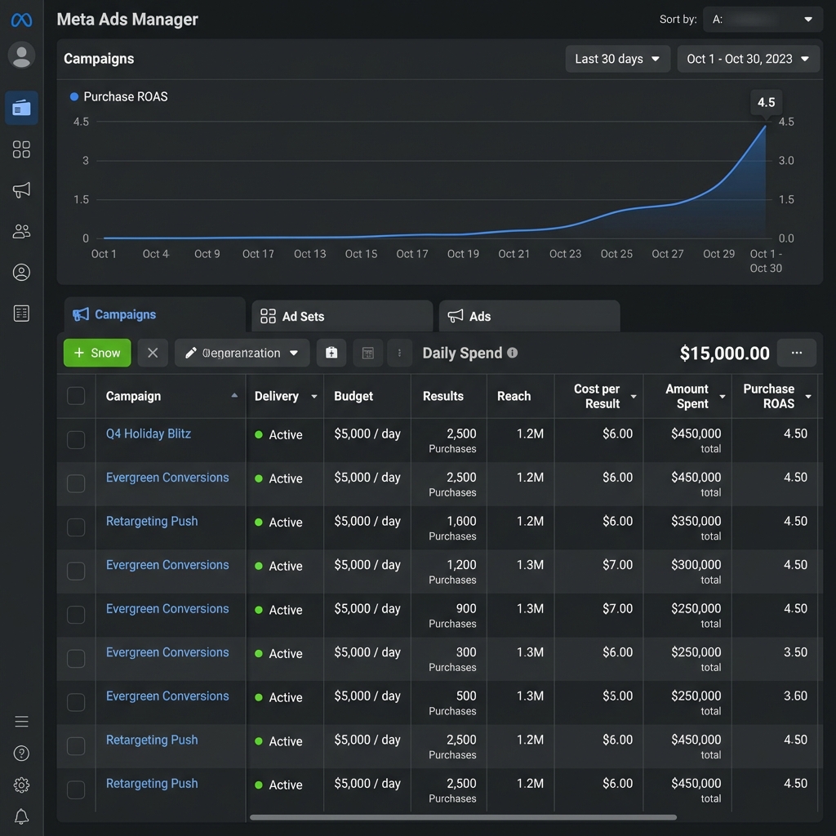
Task: Click the Meta logo in the sidebar
Action: coord(21,20)
